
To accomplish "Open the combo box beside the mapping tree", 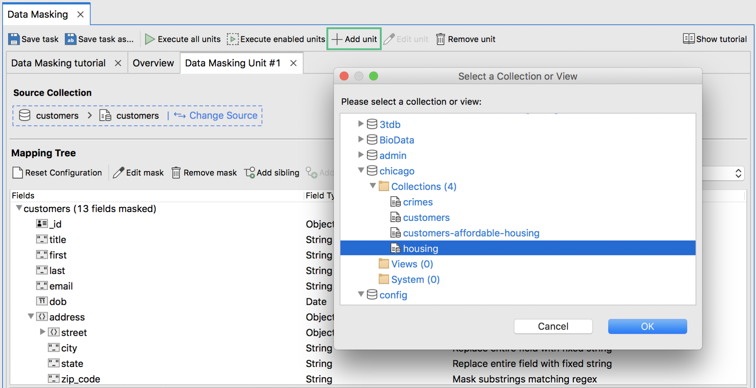I will click(x=738, y=173).
